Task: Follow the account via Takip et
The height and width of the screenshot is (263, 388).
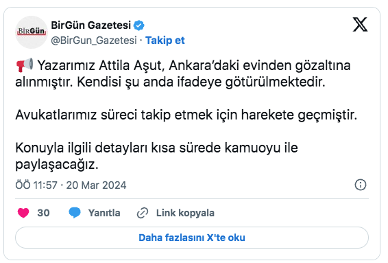Action: click(x=165, y=40)
